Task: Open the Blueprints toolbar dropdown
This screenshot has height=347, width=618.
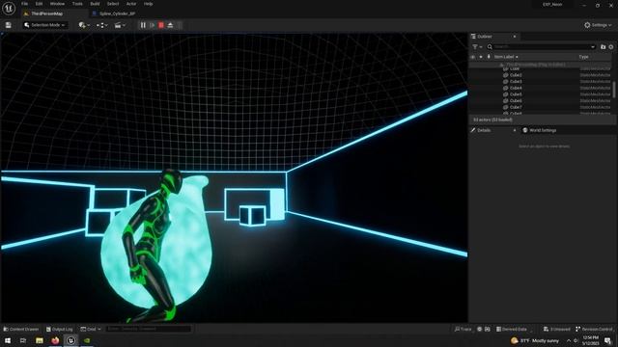Action: point(101,25)
